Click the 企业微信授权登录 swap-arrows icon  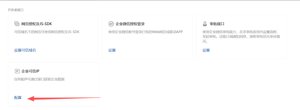(111, 24)
